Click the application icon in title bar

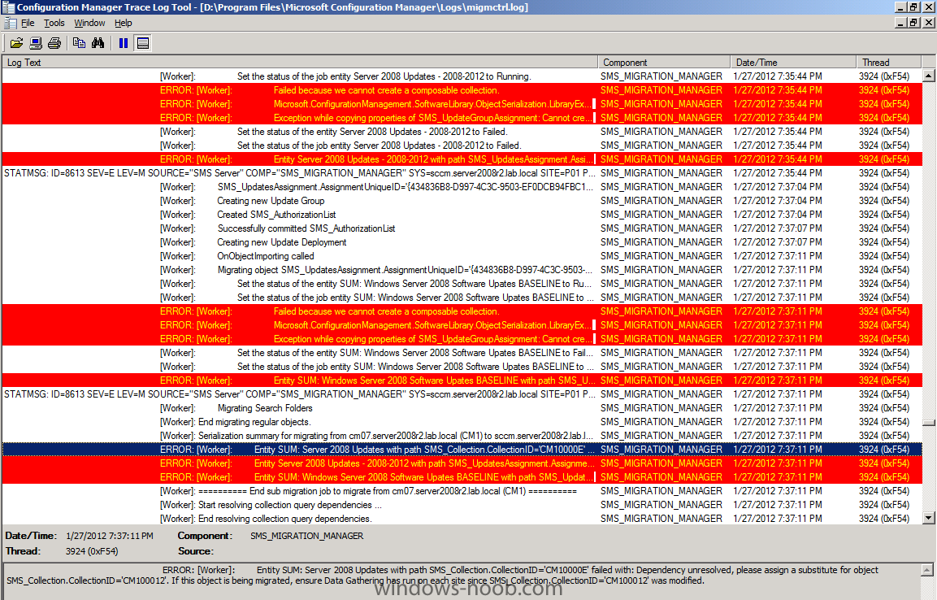8,7
